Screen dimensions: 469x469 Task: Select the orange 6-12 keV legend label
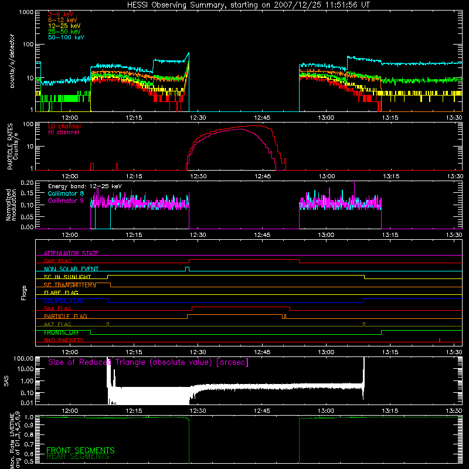(63, 20)
